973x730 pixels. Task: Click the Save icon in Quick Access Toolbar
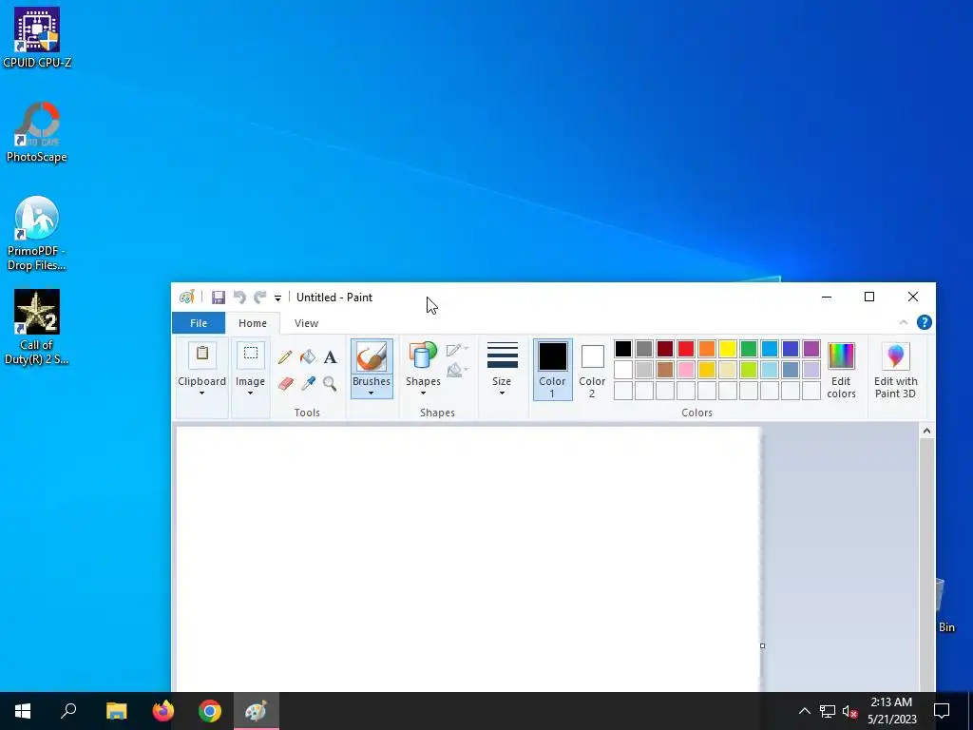[x=218, y=298]
